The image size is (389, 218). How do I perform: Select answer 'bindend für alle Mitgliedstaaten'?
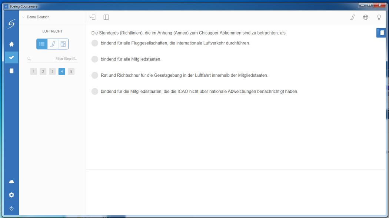click(x=95, y=59)
